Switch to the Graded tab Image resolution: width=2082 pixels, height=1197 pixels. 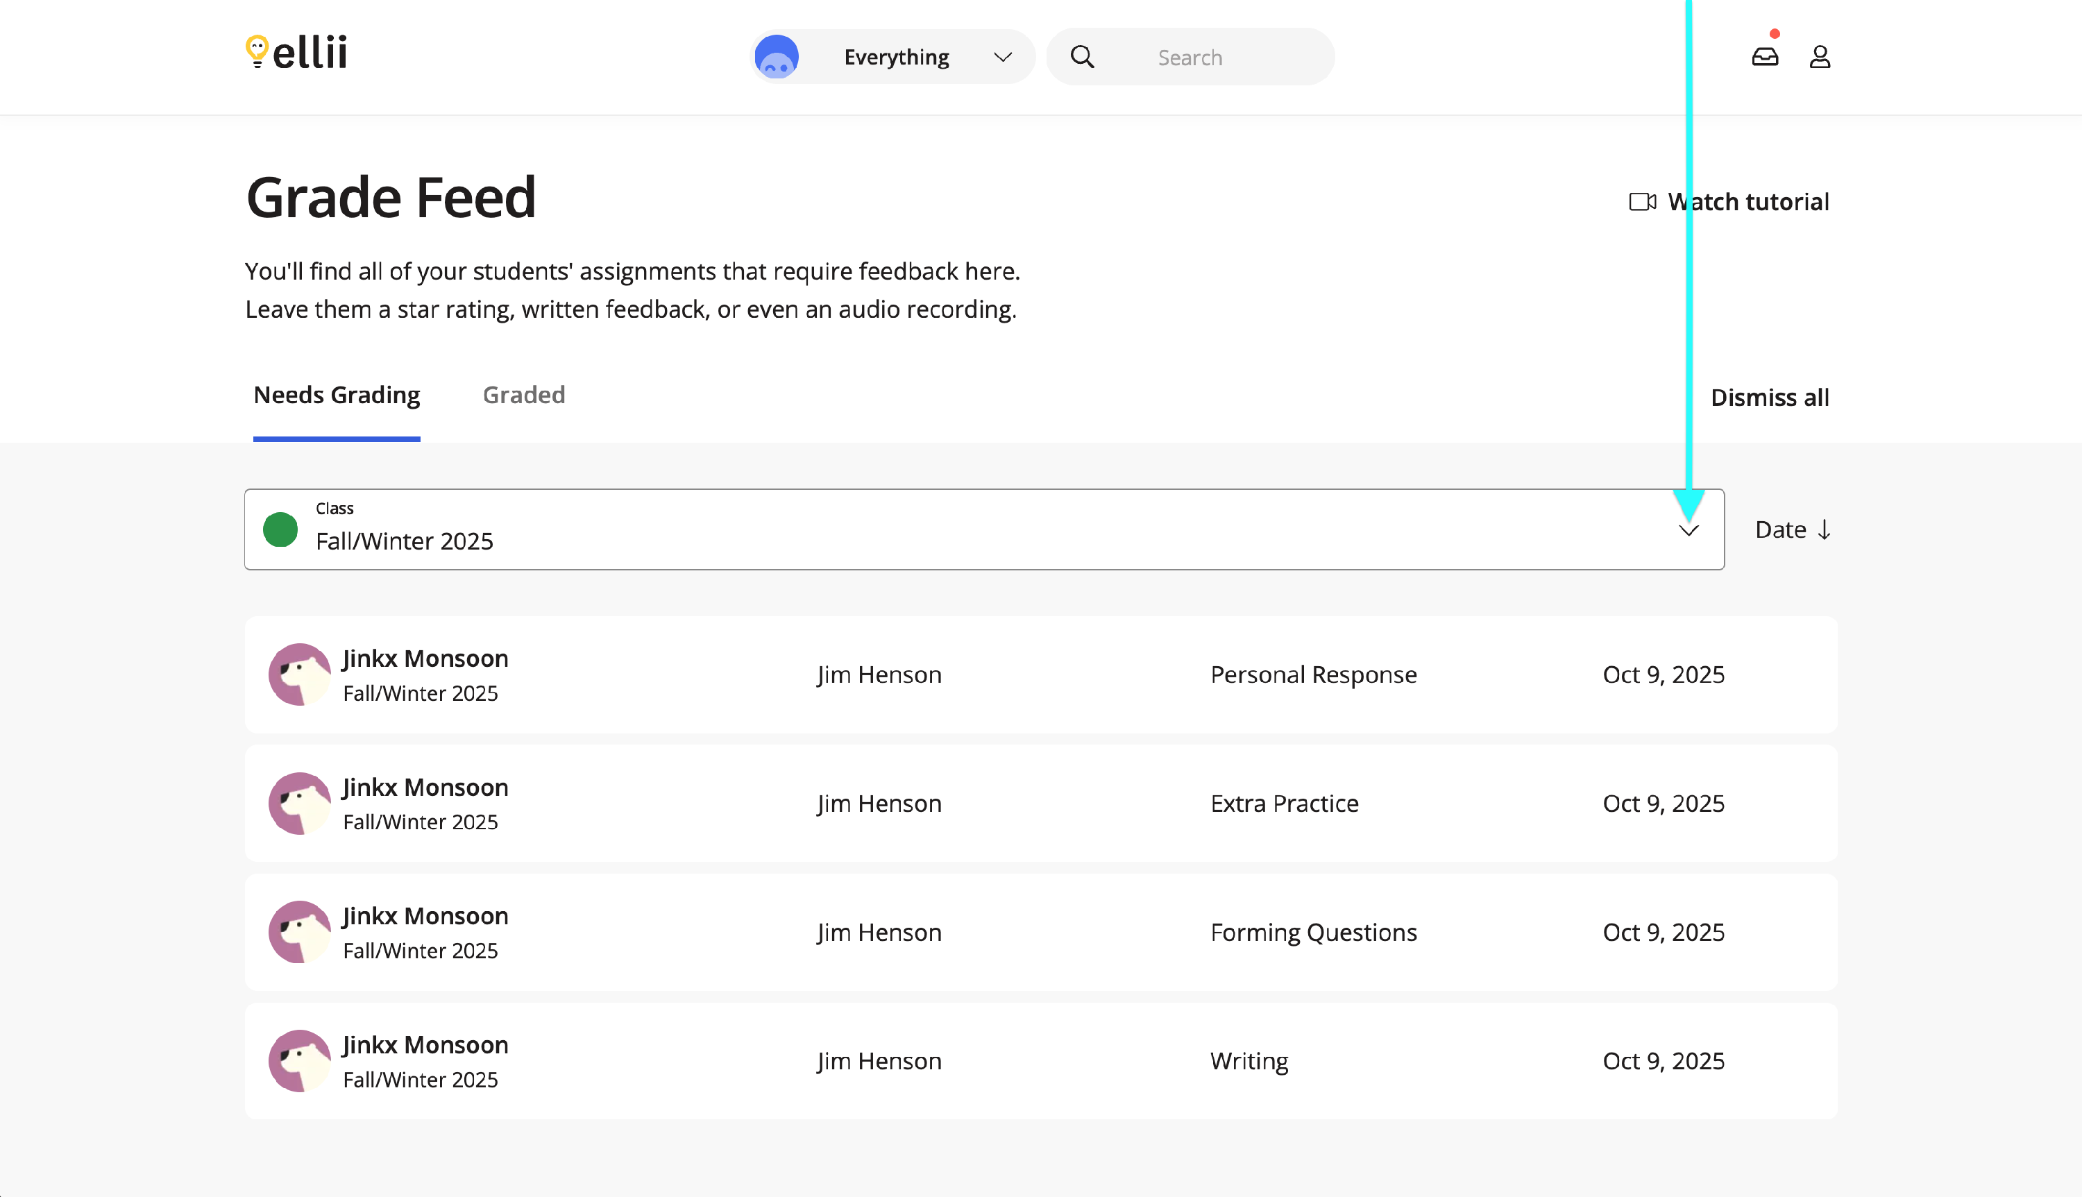(x=523, y=396)
